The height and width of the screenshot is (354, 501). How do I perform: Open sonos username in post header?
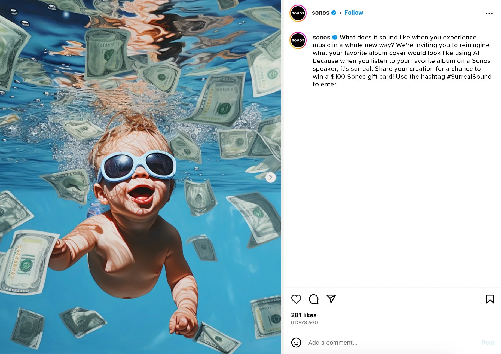coord(320,13)
